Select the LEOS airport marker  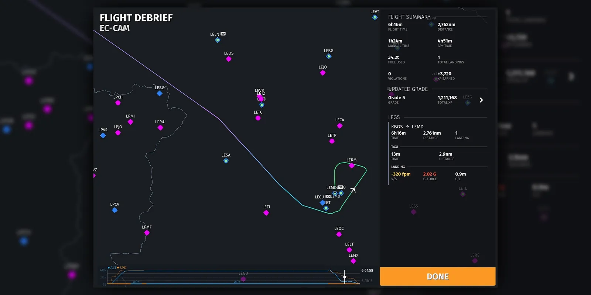pos(229,59)
